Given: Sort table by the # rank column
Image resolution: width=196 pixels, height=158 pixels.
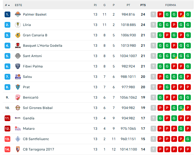Looking at the screenshot, I should click(7, 5).
